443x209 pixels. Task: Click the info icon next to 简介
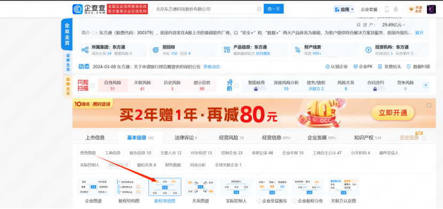coord(93,32)
